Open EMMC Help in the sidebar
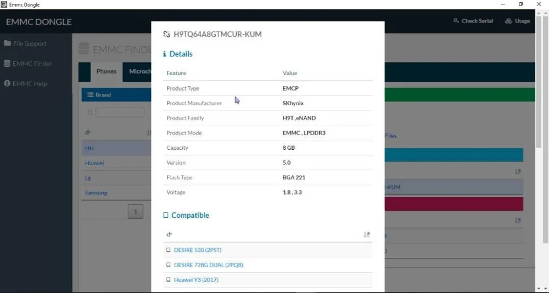The image size is (549, 293). 25,83
